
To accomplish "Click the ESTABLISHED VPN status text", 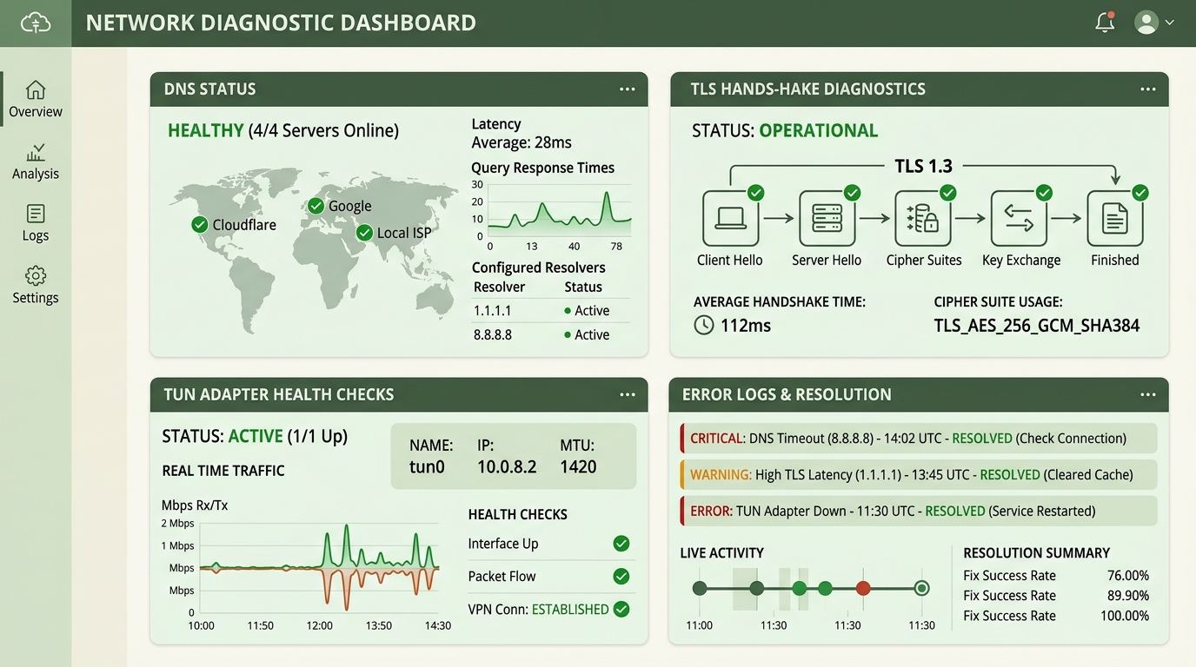I will 570,610.
